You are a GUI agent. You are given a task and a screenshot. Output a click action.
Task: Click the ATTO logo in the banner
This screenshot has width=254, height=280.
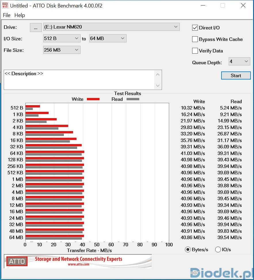17,261
